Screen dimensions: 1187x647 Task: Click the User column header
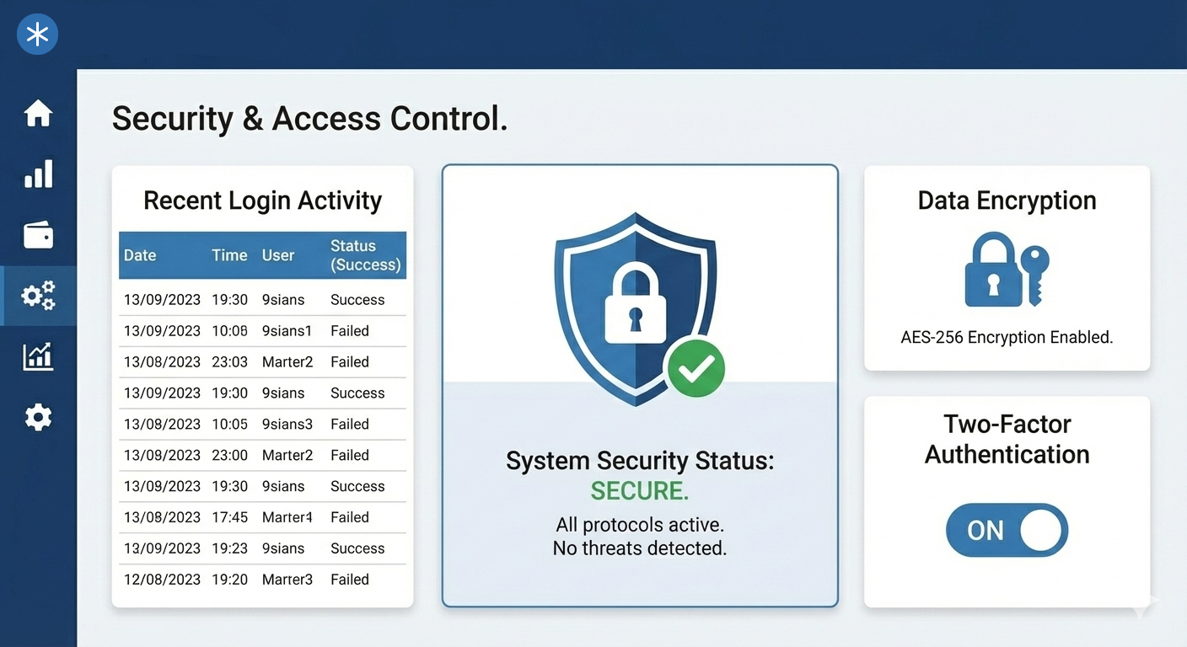(278, 255)
